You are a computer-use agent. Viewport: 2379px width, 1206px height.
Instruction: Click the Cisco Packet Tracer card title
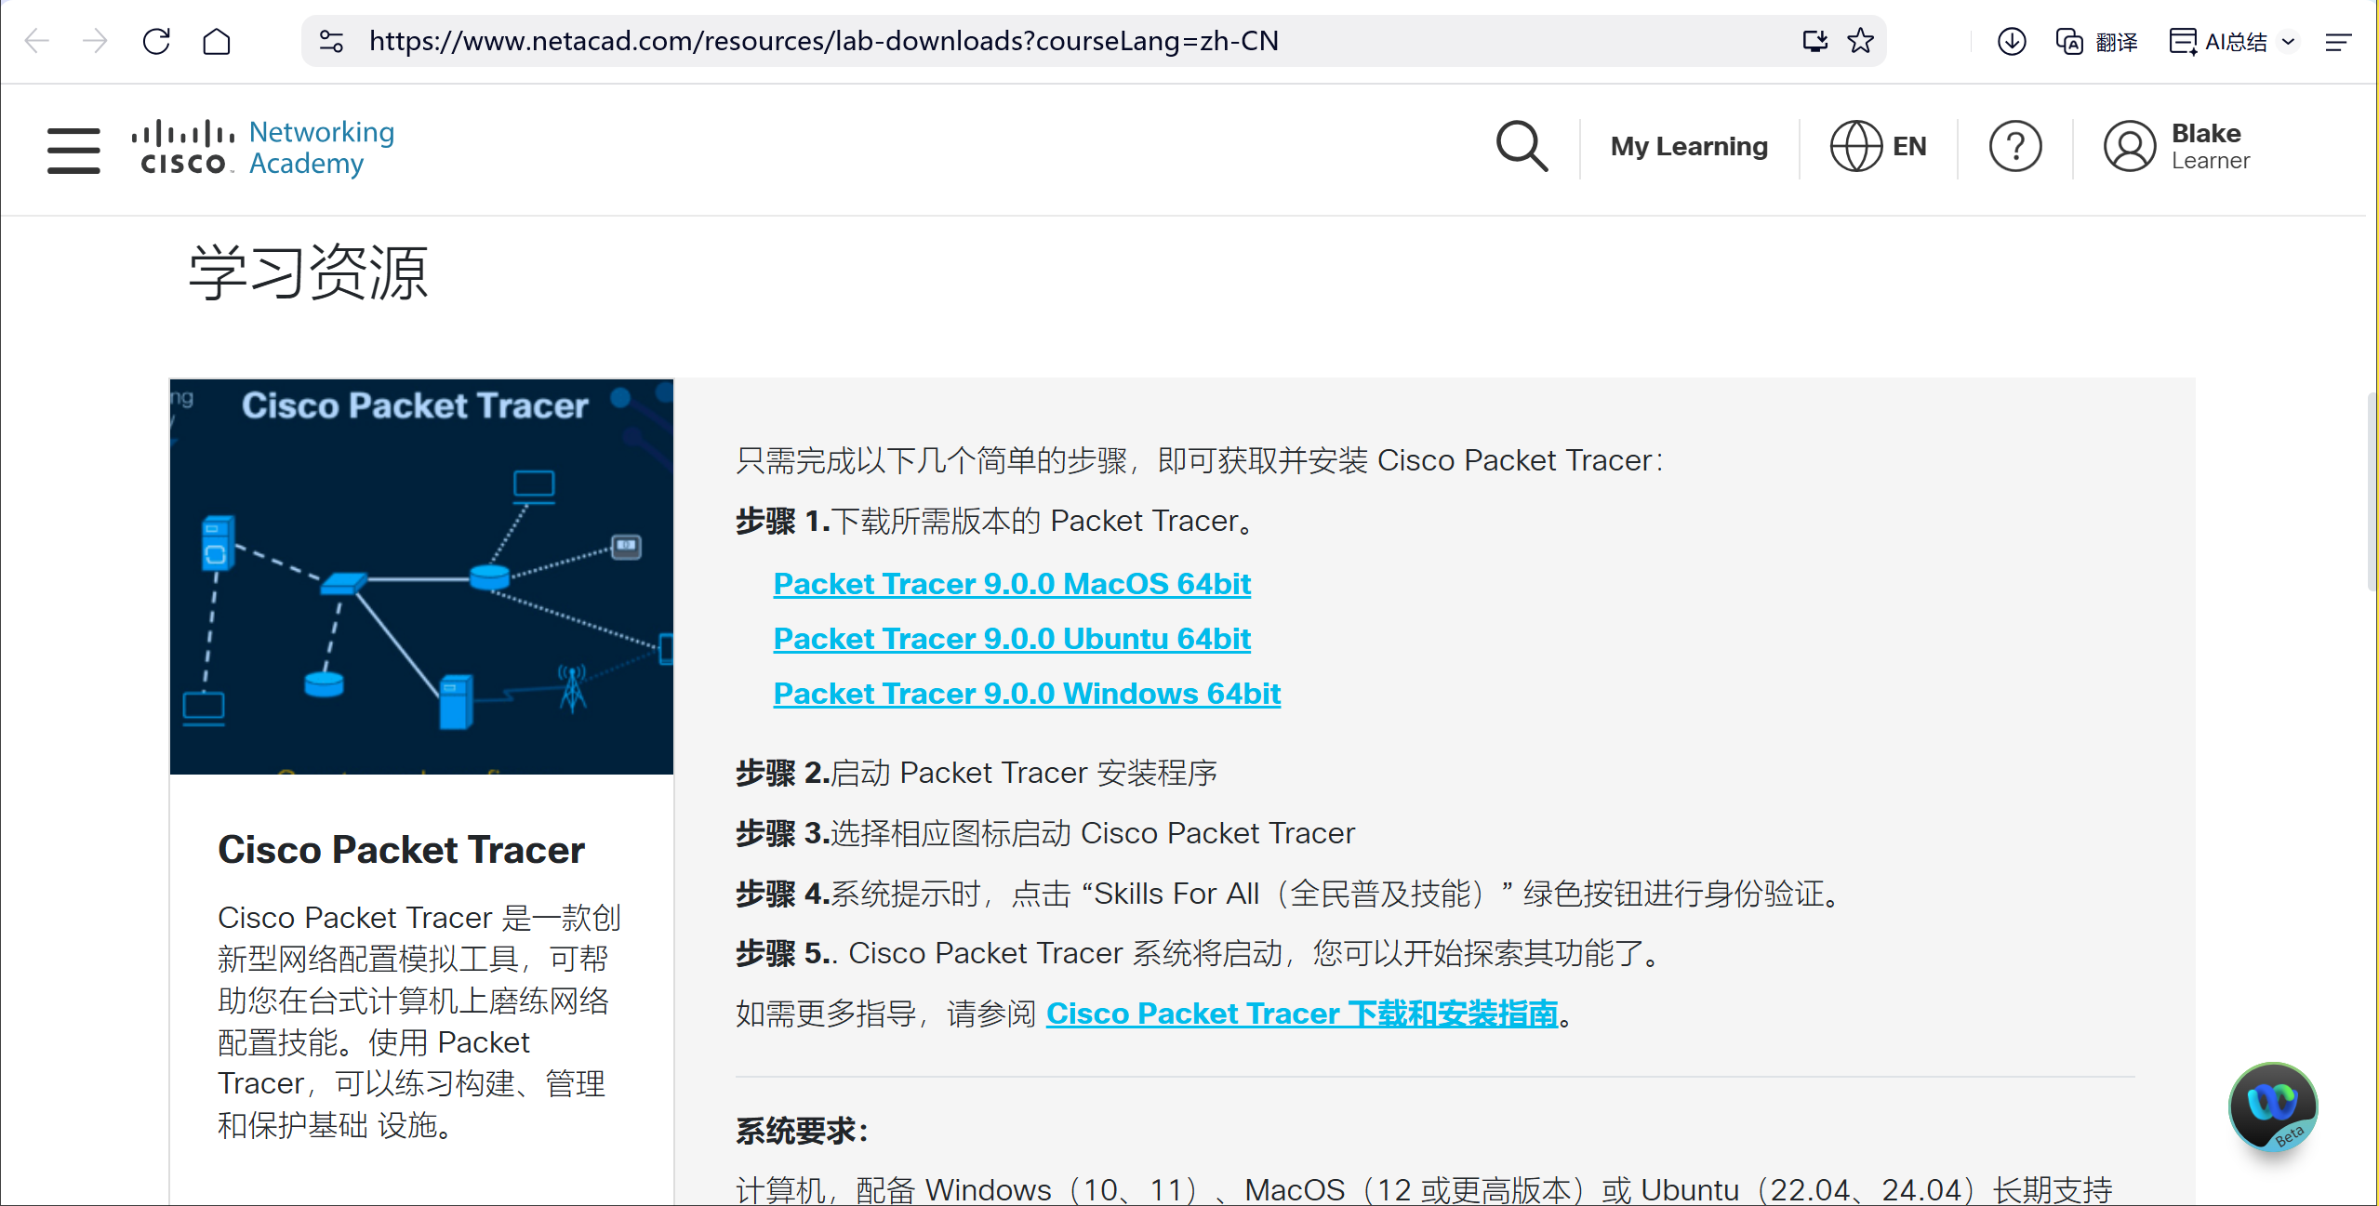coord(402,850)
